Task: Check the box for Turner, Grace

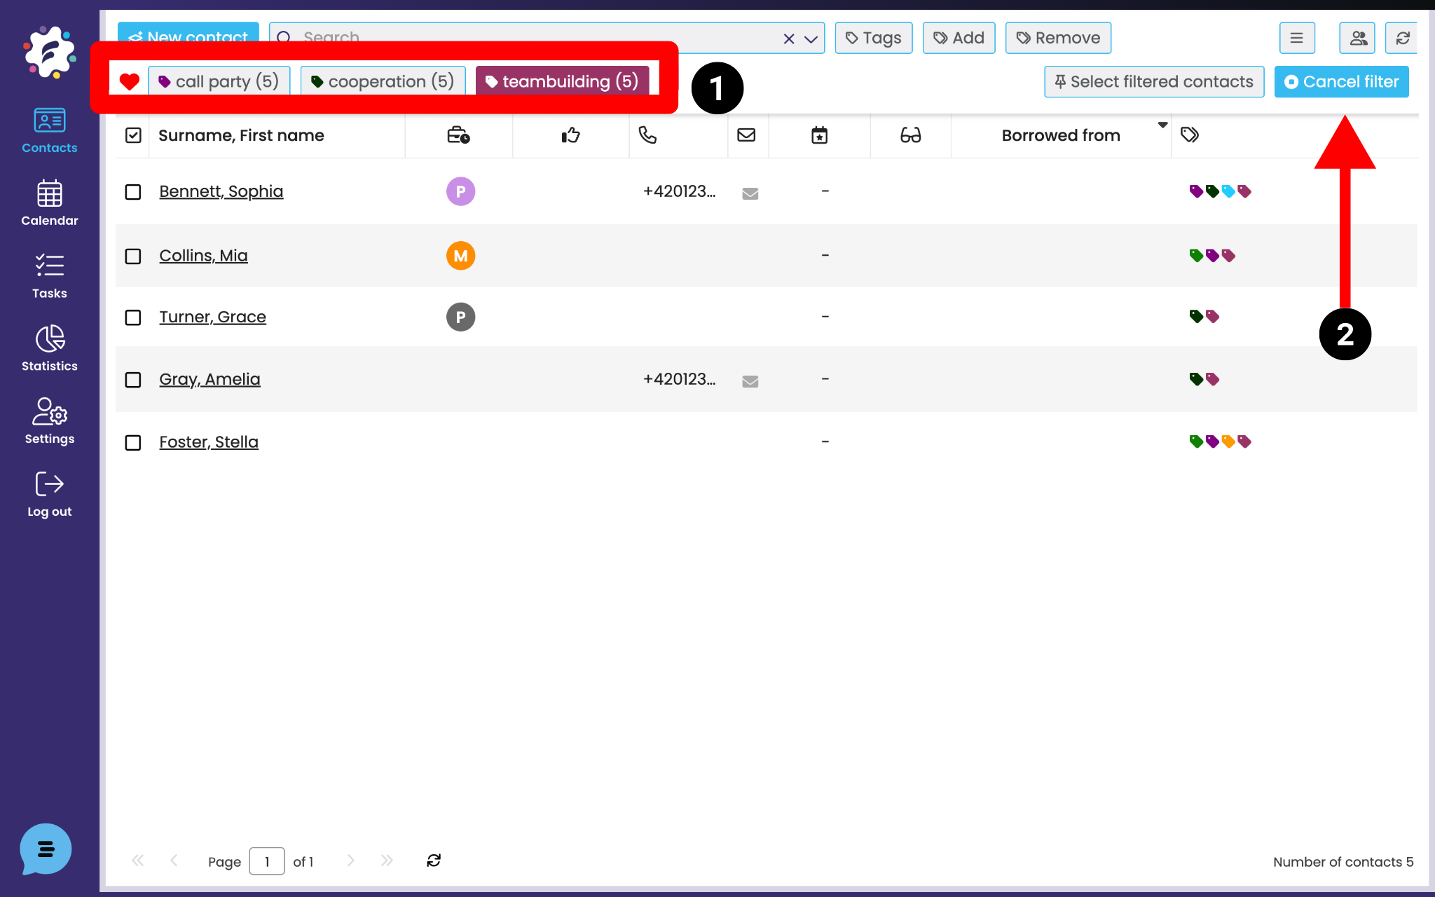Action: [133, 317]
